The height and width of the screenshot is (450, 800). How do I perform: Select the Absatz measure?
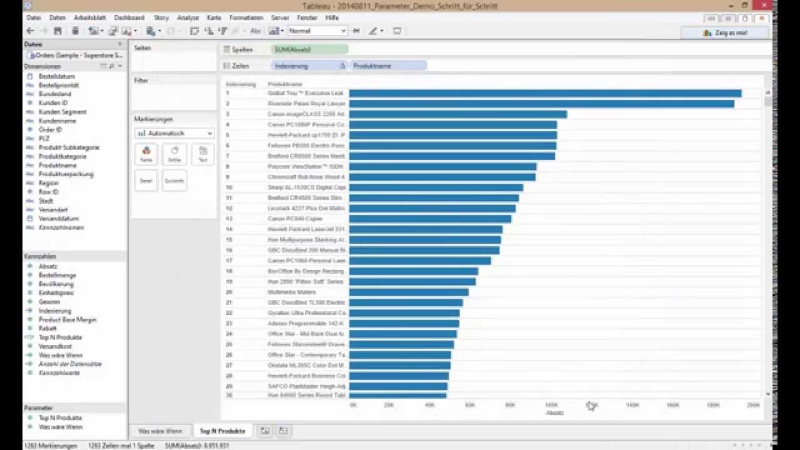pos(47,266)
